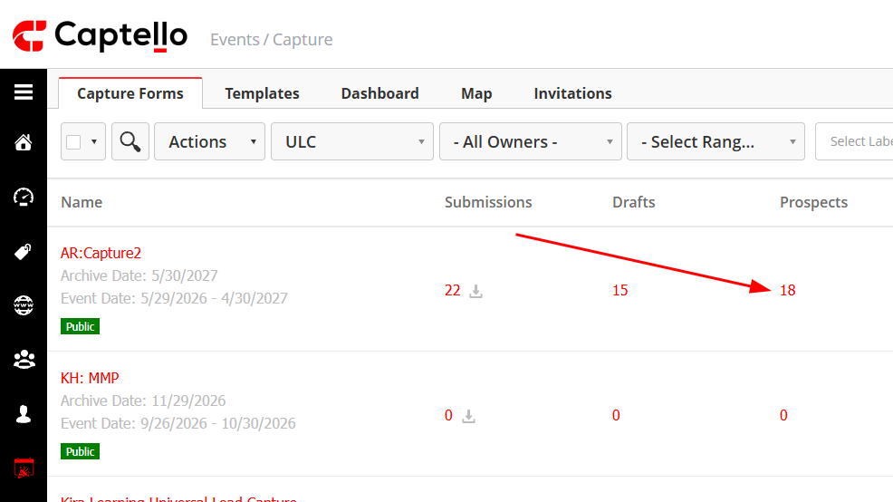Screen dimensions: 893x502
Task: Click the magnifier search button
Action: (x=130, y=141)
